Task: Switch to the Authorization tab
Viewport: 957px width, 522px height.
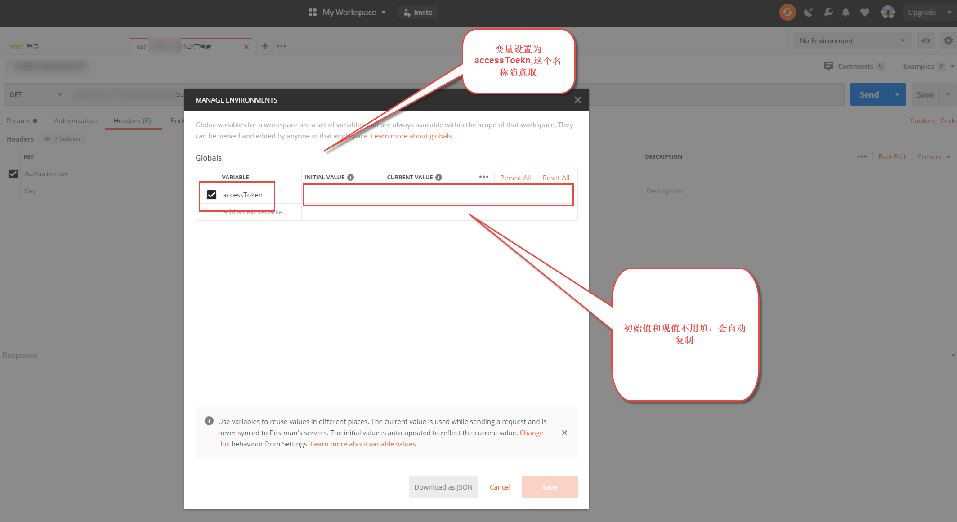Action: (x=75, y=120)
